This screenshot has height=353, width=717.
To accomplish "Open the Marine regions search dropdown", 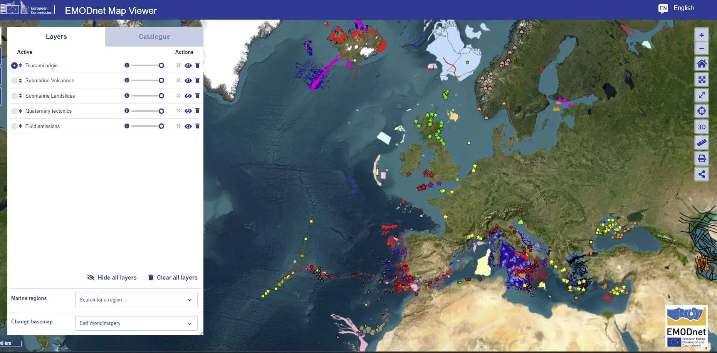I will (x=136, y=300).
